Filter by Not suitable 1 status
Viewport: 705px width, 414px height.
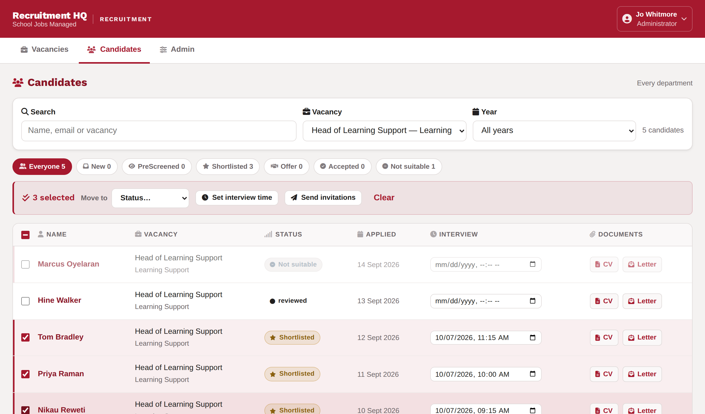[409, 166]
